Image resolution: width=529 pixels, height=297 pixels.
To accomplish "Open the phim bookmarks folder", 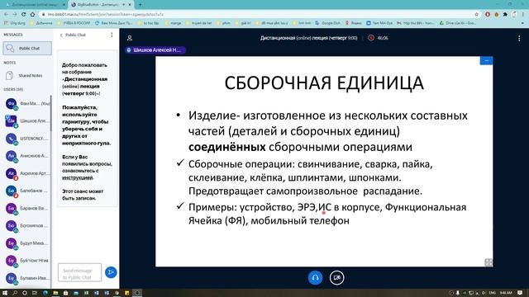I will (224, 23).
